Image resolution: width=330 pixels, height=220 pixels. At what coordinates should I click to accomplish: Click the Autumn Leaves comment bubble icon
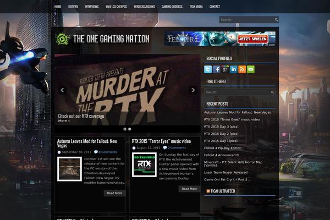96,152
